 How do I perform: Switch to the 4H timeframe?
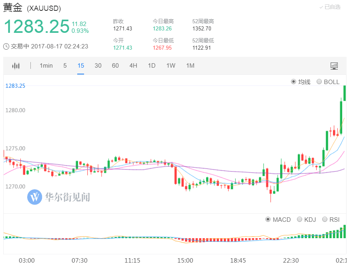pyautogui.click(x=133, y=66)
